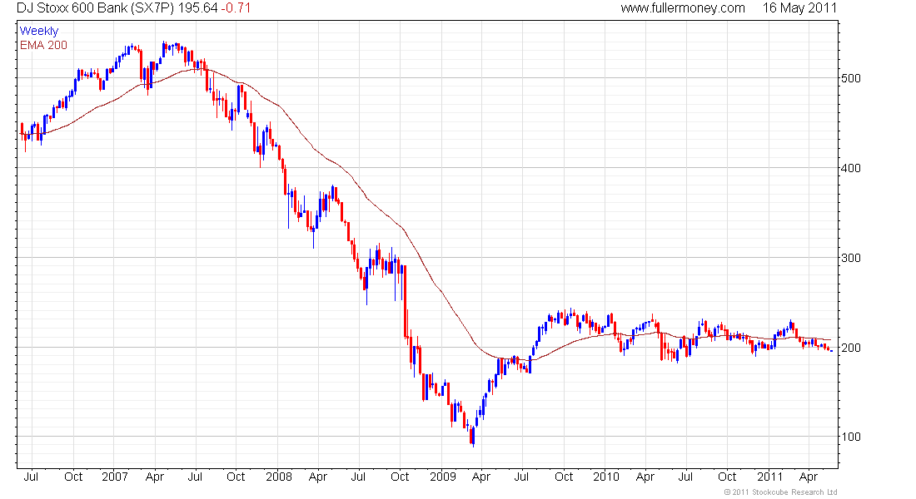The height and width of the screenshot is (499, 916).
Task: Click the March 2009 candlestick low near 90
Action: click(x=473, y=437)
